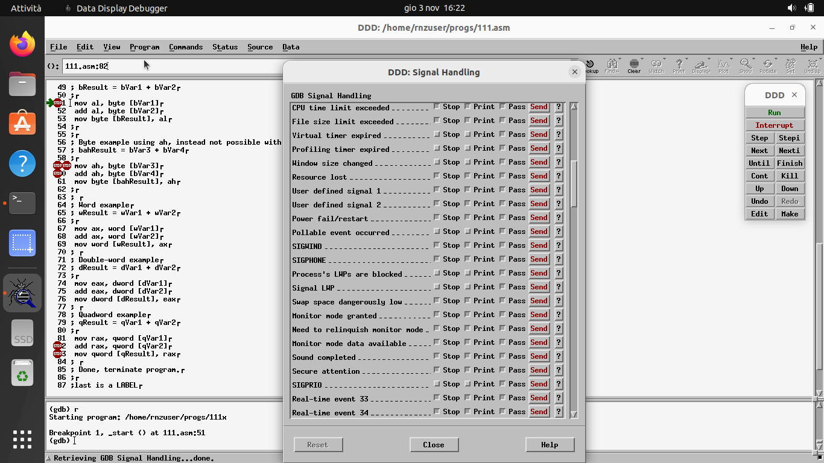This screenshot has width=824, height=463.
Task: Open the Program menu
Action: click(x=144, y=47)
